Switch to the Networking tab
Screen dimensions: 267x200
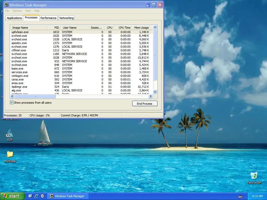(66, 18)
